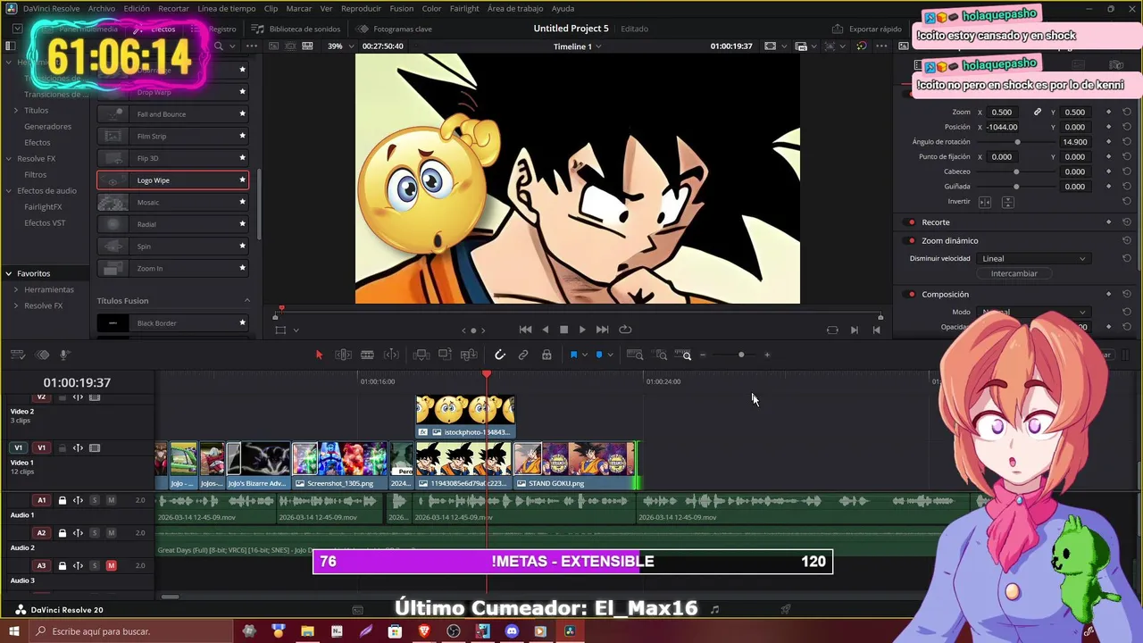The height and width of the screenshot is (643, 1143).
Task: Click Exportar rápido
Action: [x=867, y=29]
